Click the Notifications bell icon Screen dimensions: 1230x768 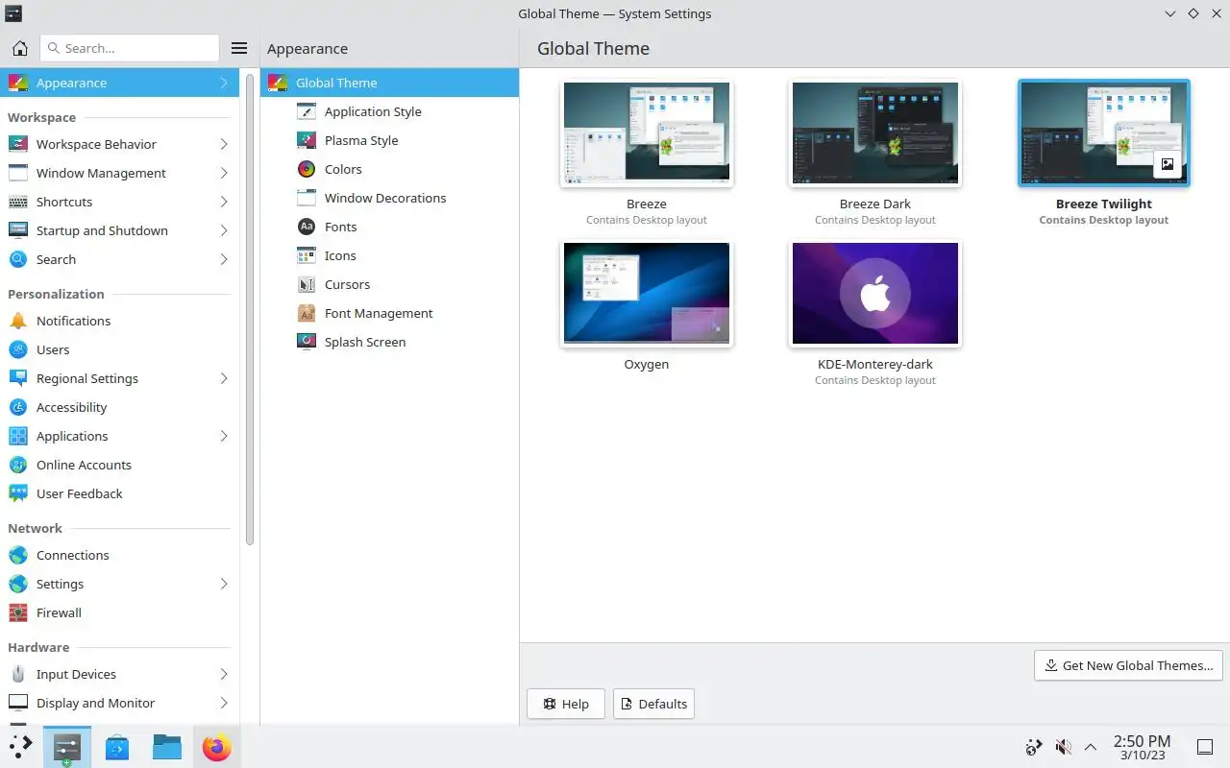click(x=18, y=321)
